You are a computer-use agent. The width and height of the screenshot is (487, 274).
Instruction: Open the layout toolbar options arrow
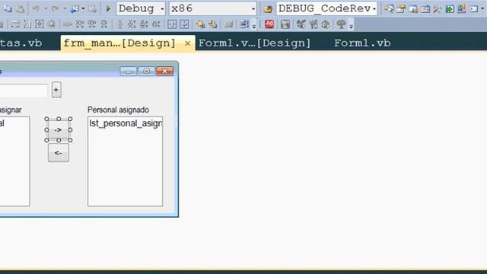click(254, 26)
